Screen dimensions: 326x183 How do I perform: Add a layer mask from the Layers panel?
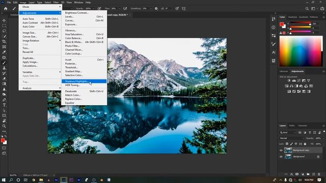(297, 174)
